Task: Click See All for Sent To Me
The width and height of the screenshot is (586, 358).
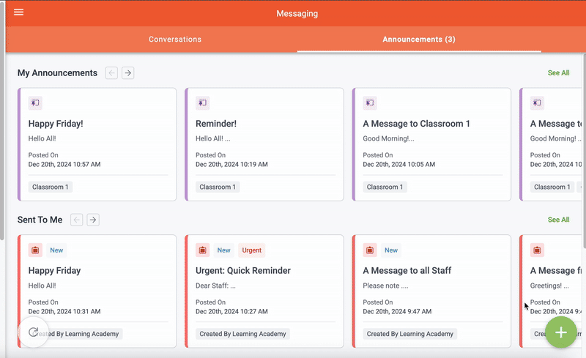Action: [x=558, y=220]
